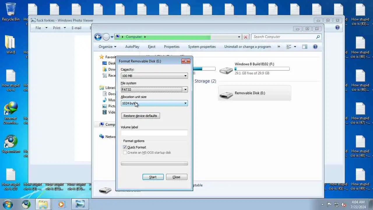Open Action Center flag tray icon
This screenshot has height=210, width=373.
(x=330, y=204)
